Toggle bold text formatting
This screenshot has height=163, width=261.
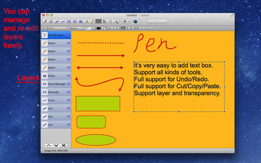pyautogui.click(x=110, y=28)
